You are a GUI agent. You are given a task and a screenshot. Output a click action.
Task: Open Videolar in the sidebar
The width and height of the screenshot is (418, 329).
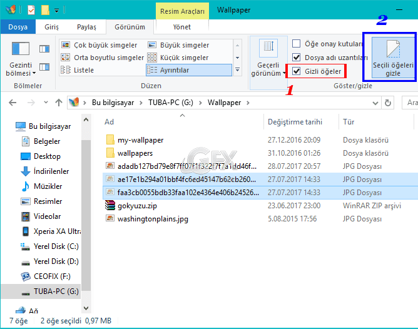pos(41,216)
